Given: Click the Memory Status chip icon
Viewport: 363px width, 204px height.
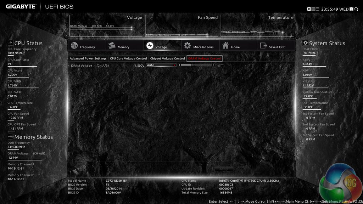Looking at the screenshot, I should 10,136.
